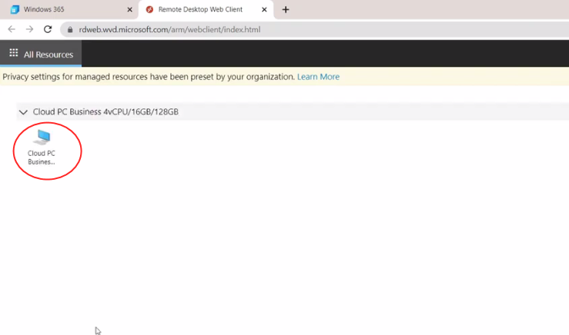Click the Windows 365 tab favicon
This screenshot has width=569, height=335.
pyautogui.click(x=15, y=9)
